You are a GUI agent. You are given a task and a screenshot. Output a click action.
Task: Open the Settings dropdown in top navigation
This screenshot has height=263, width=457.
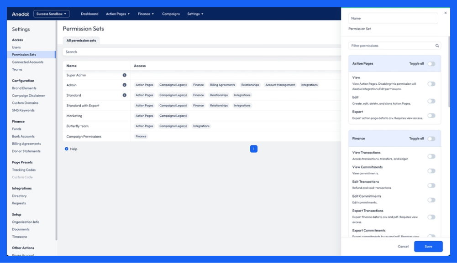195,14
